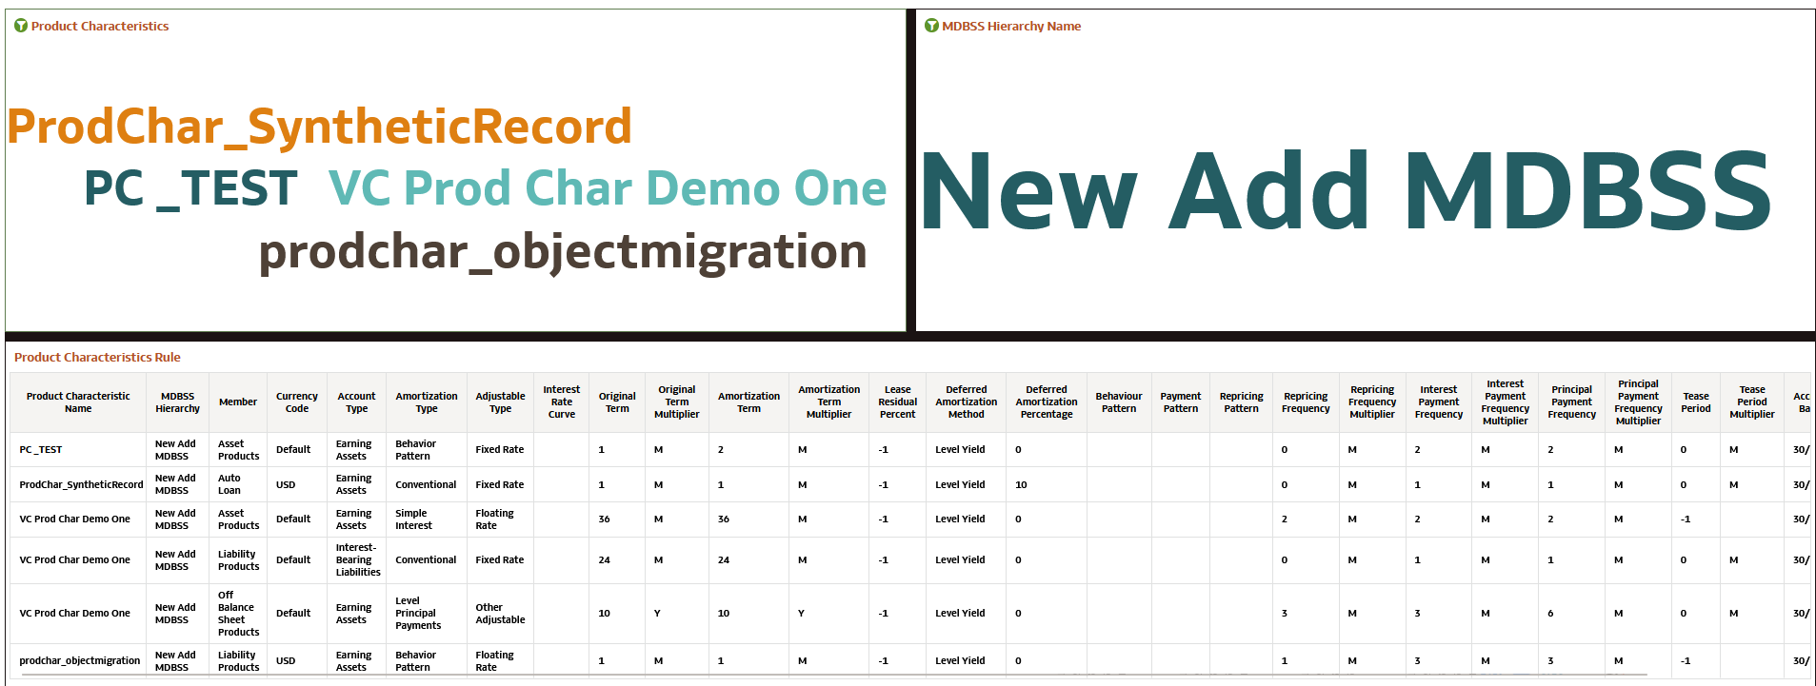Select VC Prod Char Demo One tag
Image resolution: width=1816 pixels, height=686 pixels.
(x=608, y=188)
